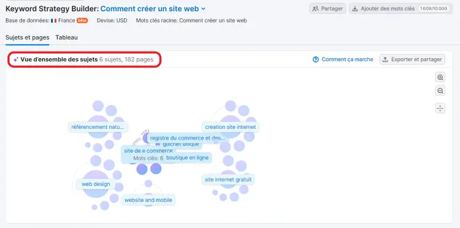This screenshot has width=460, height=228.
Task: Click the Comment créer un site web title
Action: tap(150, 9)
